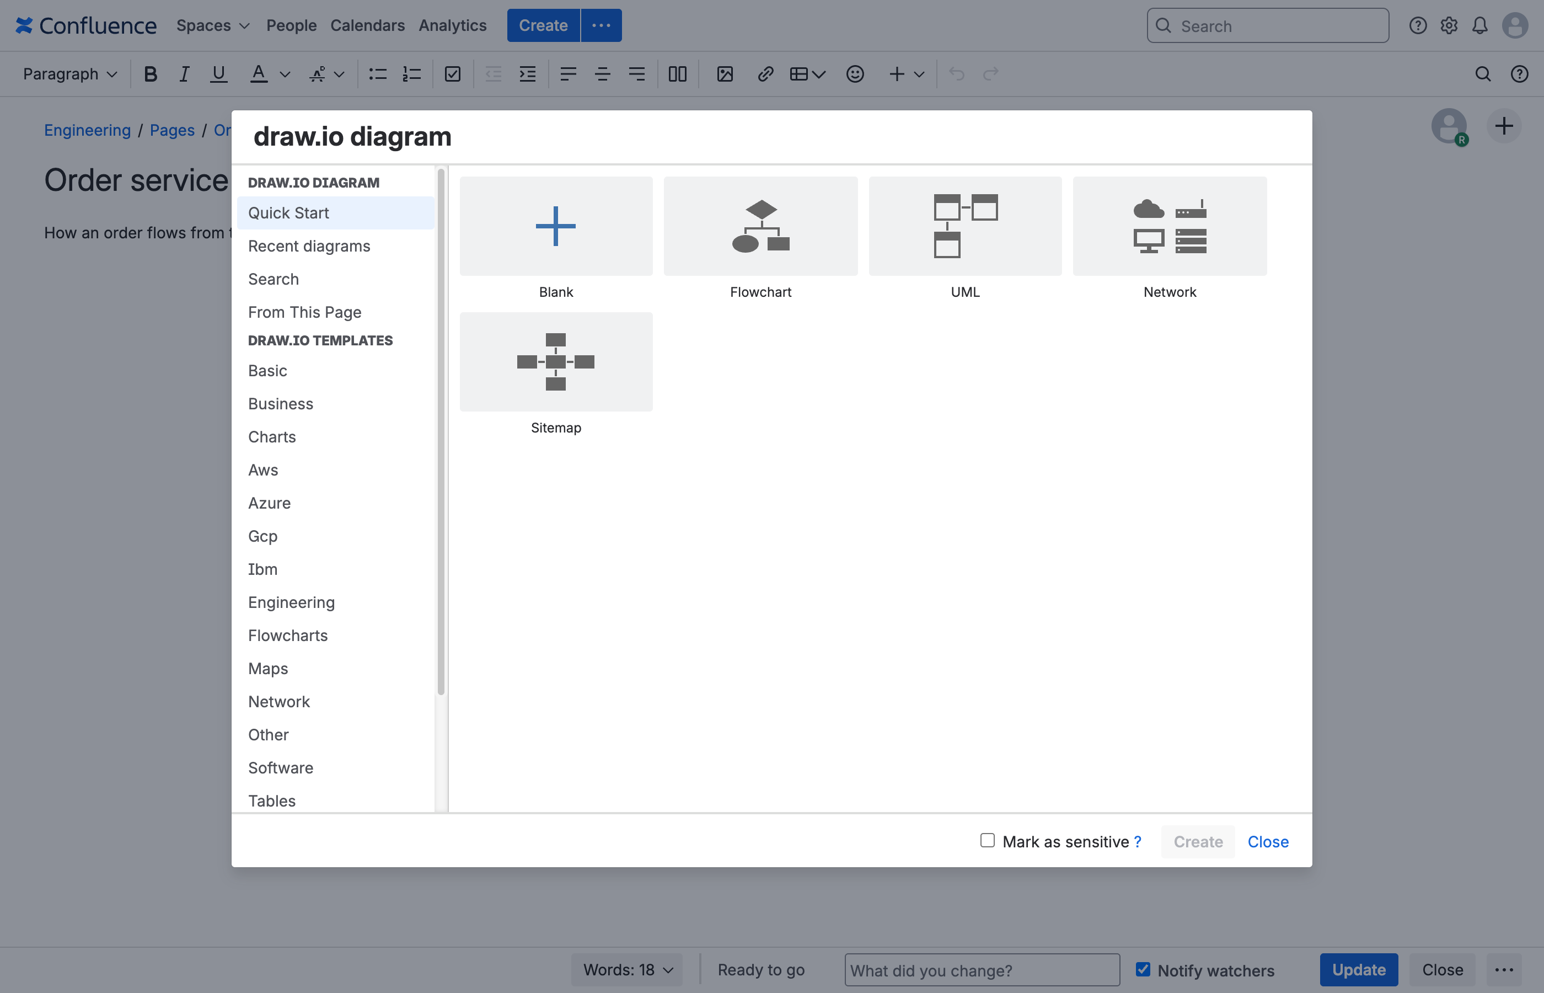The image size is (1544, 993).
Task: Expand the Words: 18 dropdown
Action: coord(626,970)
